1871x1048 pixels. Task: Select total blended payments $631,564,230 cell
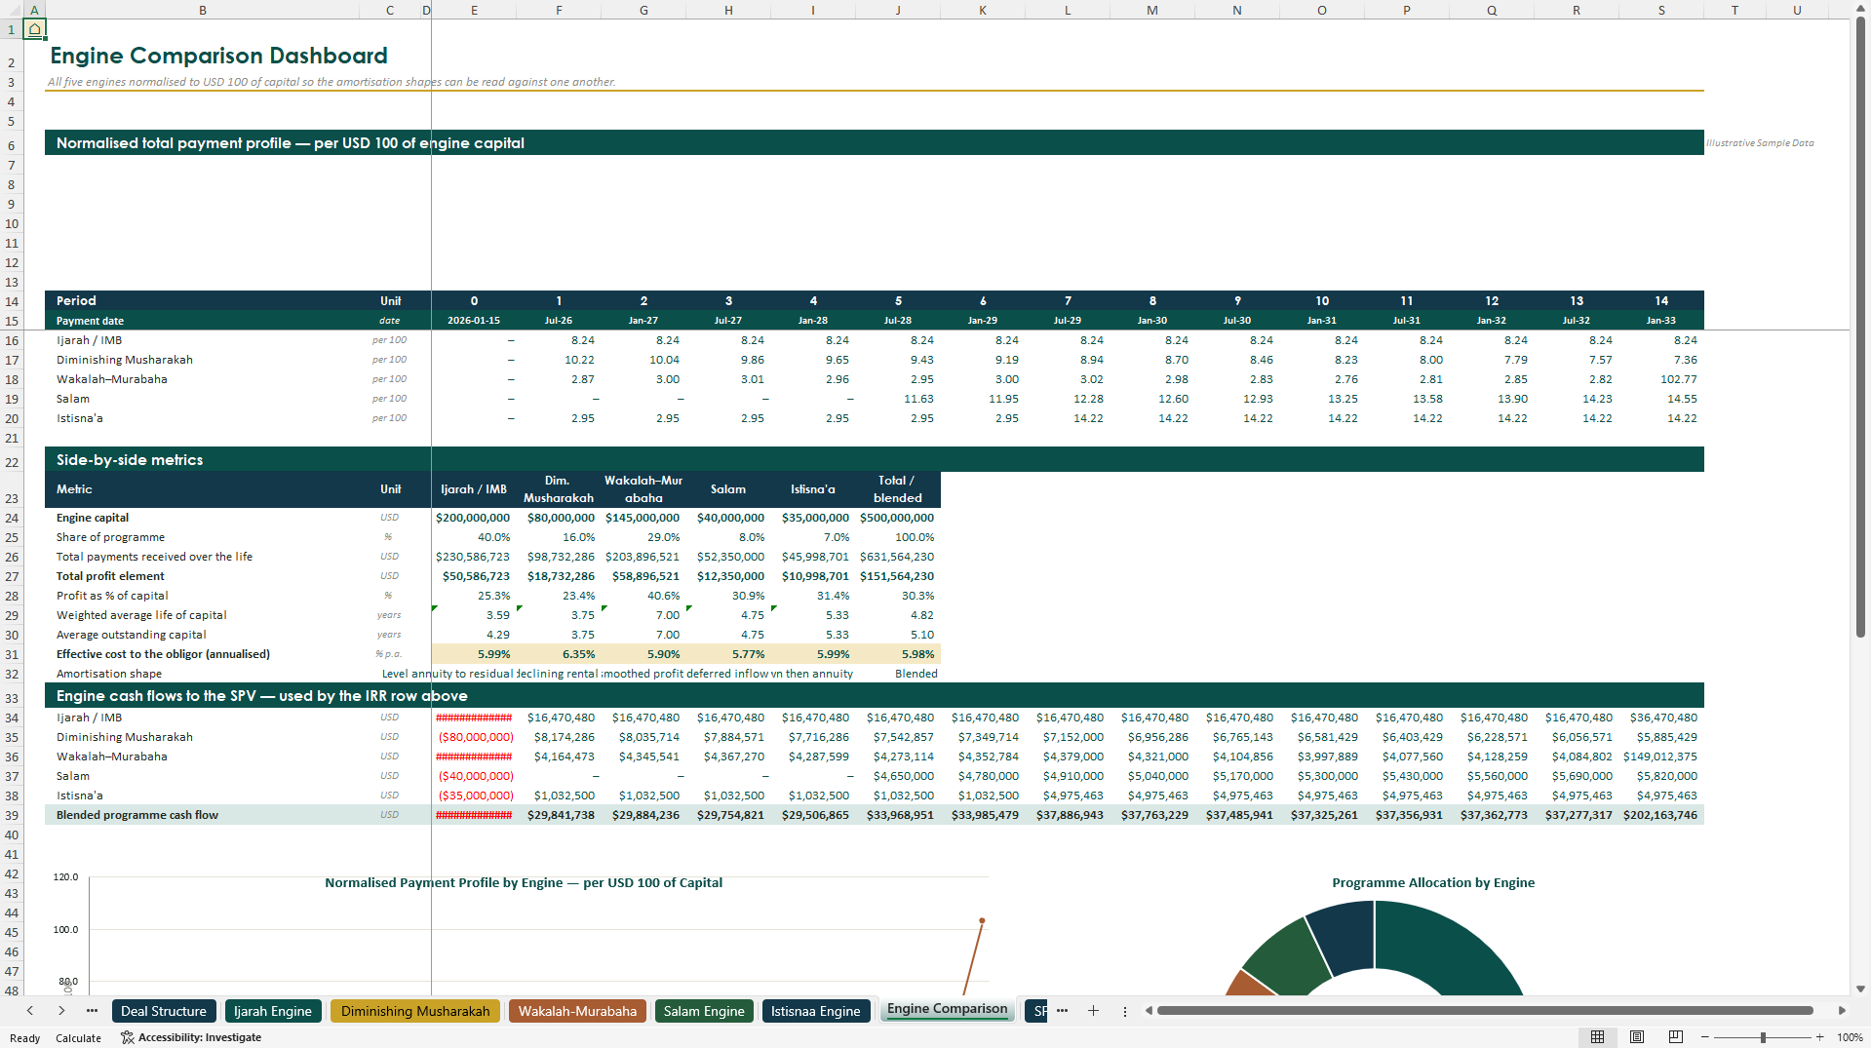[x=898, y=557]
